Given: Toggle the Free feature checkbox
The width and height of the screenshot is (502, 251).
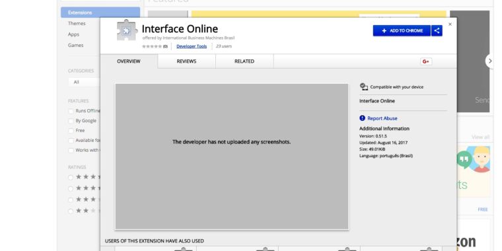Looking at the screenshot, I should (71, 131).
